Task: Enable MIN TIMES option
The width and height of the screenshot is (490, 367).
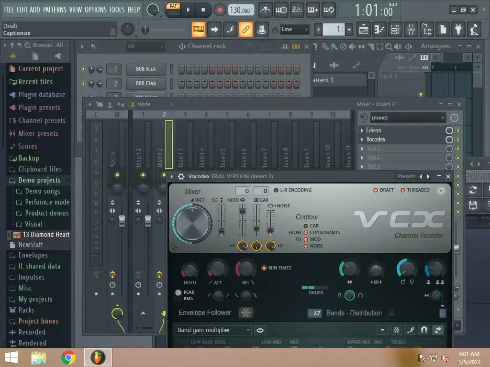Action: coord(276,268)
